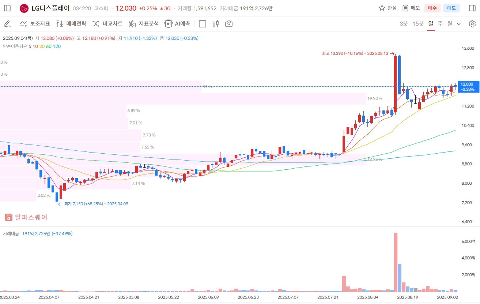This screenshot has width=480, height=304.
Task: Open 매매전략 trading strategy
Action: click(x=71, y=24)
